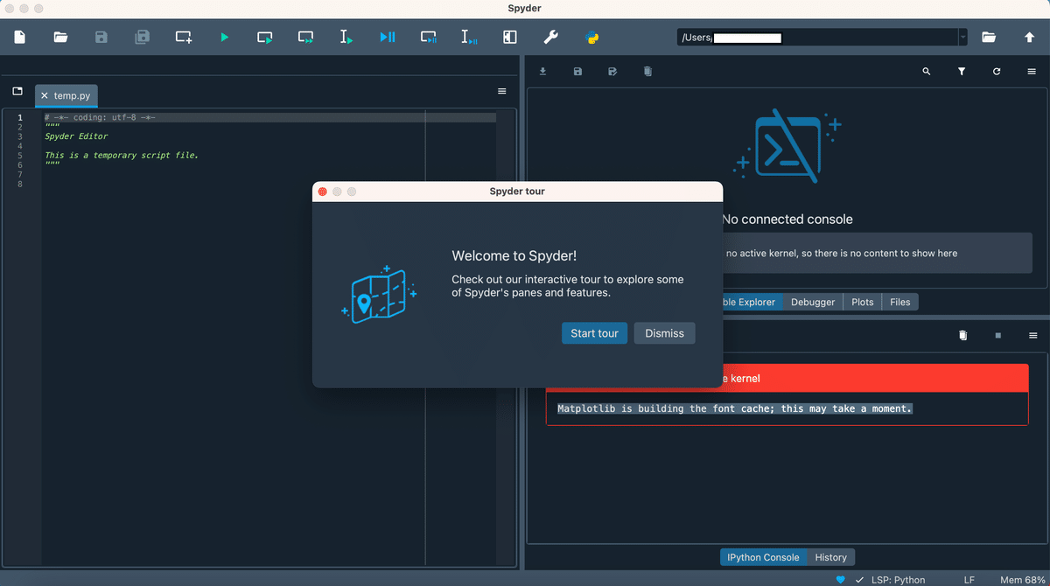Click the LF line endings status
Image resolution: width=1050 pixels, height=586 pixels.
coord(969,580)
